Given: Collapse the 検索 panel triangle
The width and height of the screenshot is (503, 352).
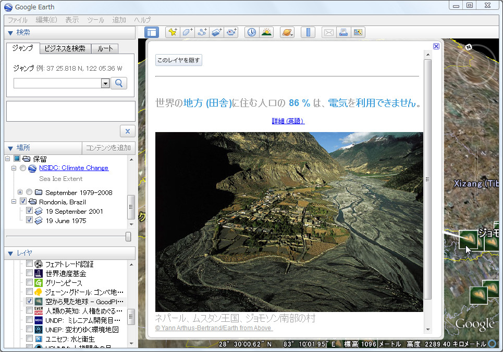Looking at the screenshot, I should [x=10, y=33].
